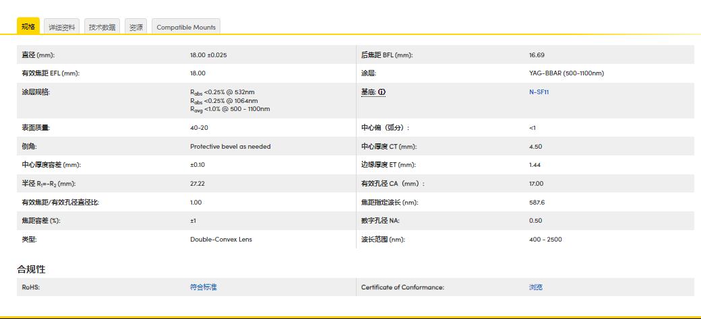Click the 数字孔径 NA label
The height and width of the screenshot is (319, 701).
(x=380, y=221)
